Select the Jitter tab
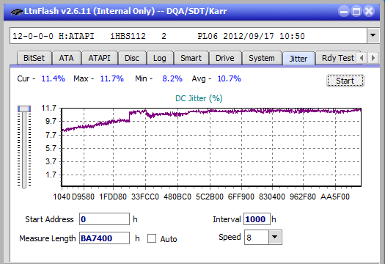Viewport: 385px width, 264px height. [298, 59]
